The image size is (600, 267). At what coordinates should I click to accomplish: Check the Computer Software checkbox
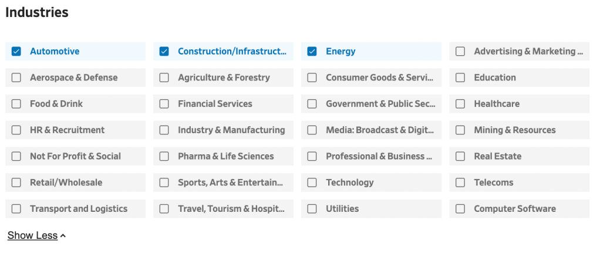click(x=461, y=209)
